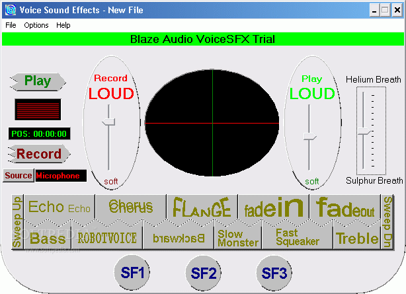Click the Source button
This screenshot has height=294, width=406.
click(19, 176)
